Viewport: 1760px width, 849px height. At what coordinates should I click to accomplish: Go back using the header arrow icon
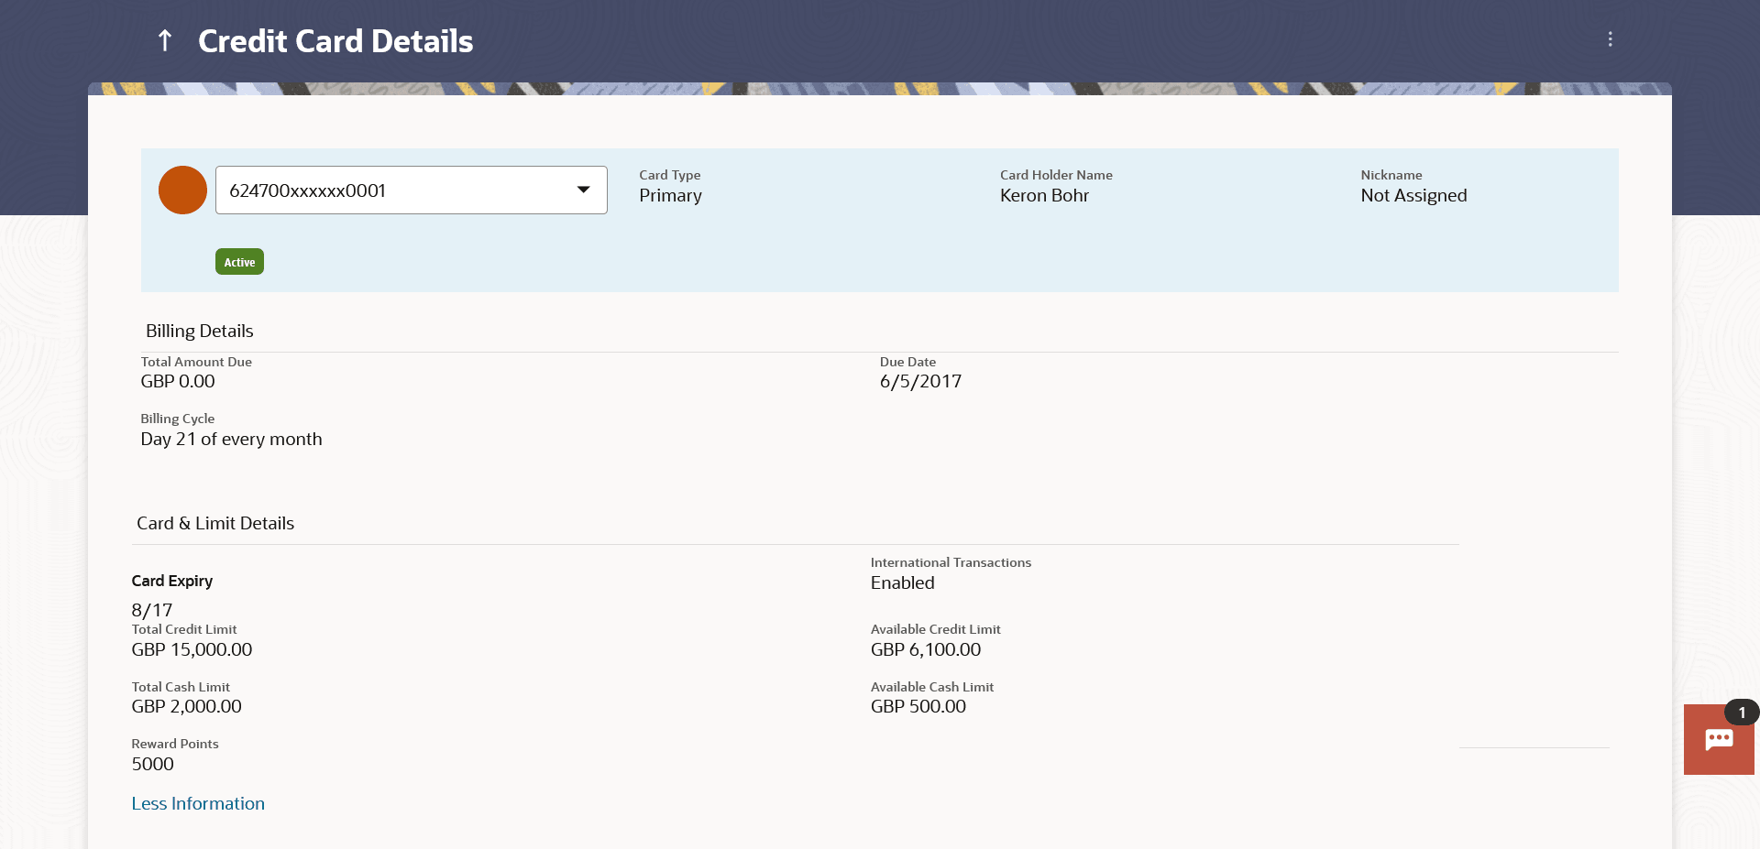tap(165, 40)
